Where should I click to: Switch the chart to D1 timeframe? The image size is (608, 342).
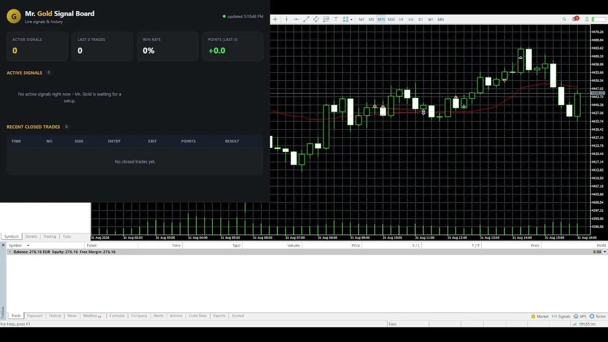click(x=421, y=19)
